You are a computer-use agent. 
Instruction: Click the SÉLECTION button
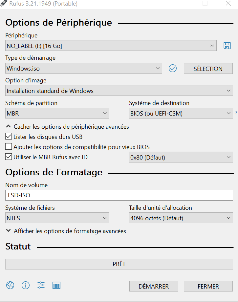pyautogui.click(x=208, y=68)
